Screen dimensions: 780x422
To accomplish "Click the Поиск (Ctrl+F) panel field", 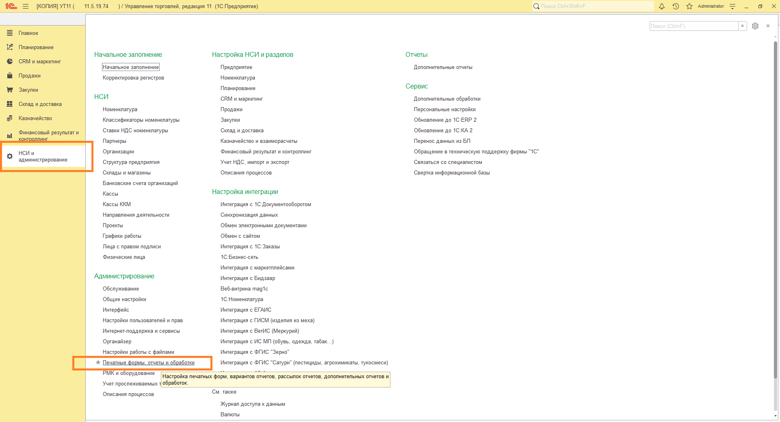I will point(694,26).
